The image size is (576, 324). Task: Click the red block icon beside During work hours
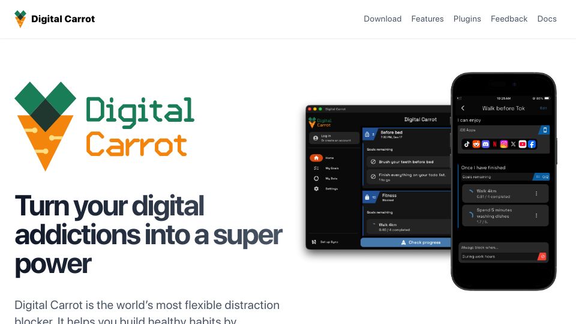[x=543, y=256]
